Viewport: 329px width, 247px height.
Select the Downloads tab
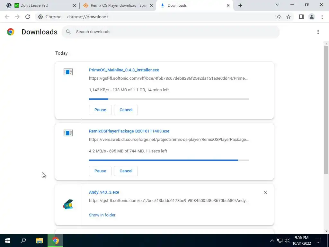[x=194, y=5]
